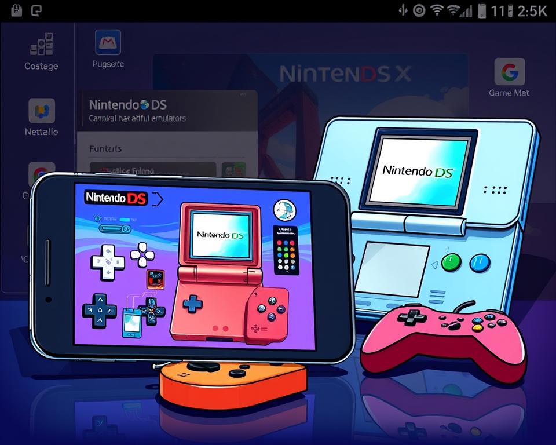Image resolution: width=556 pixels, height=445 pixels.
Task: Open the Game Mat Google G icon
Action: click(x=510, y=72)
